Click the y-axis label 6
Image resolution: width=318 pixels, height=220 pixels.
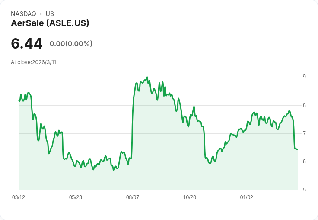point(304,162)
